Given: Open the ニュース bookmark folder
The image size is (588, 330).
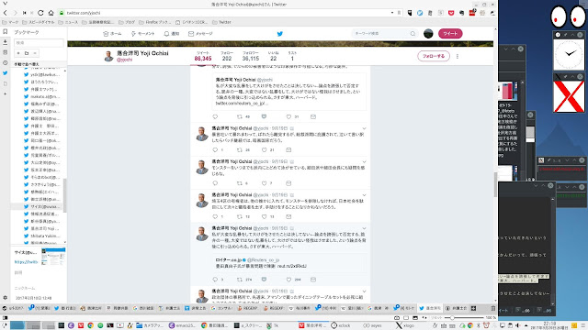Looking at the screenshot, I should click(x=68, y=22).
